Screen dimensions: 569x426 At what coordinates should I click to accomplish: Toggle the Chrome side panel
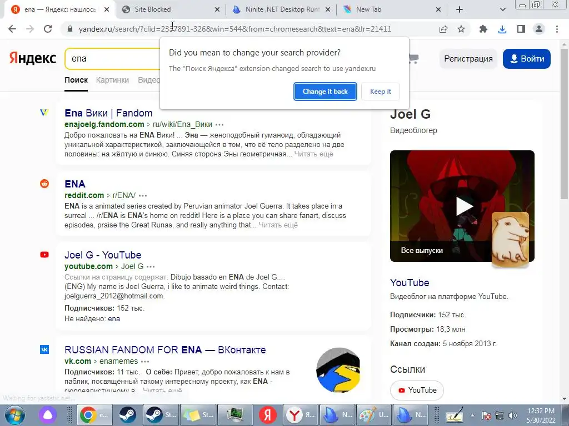point(521,29)
